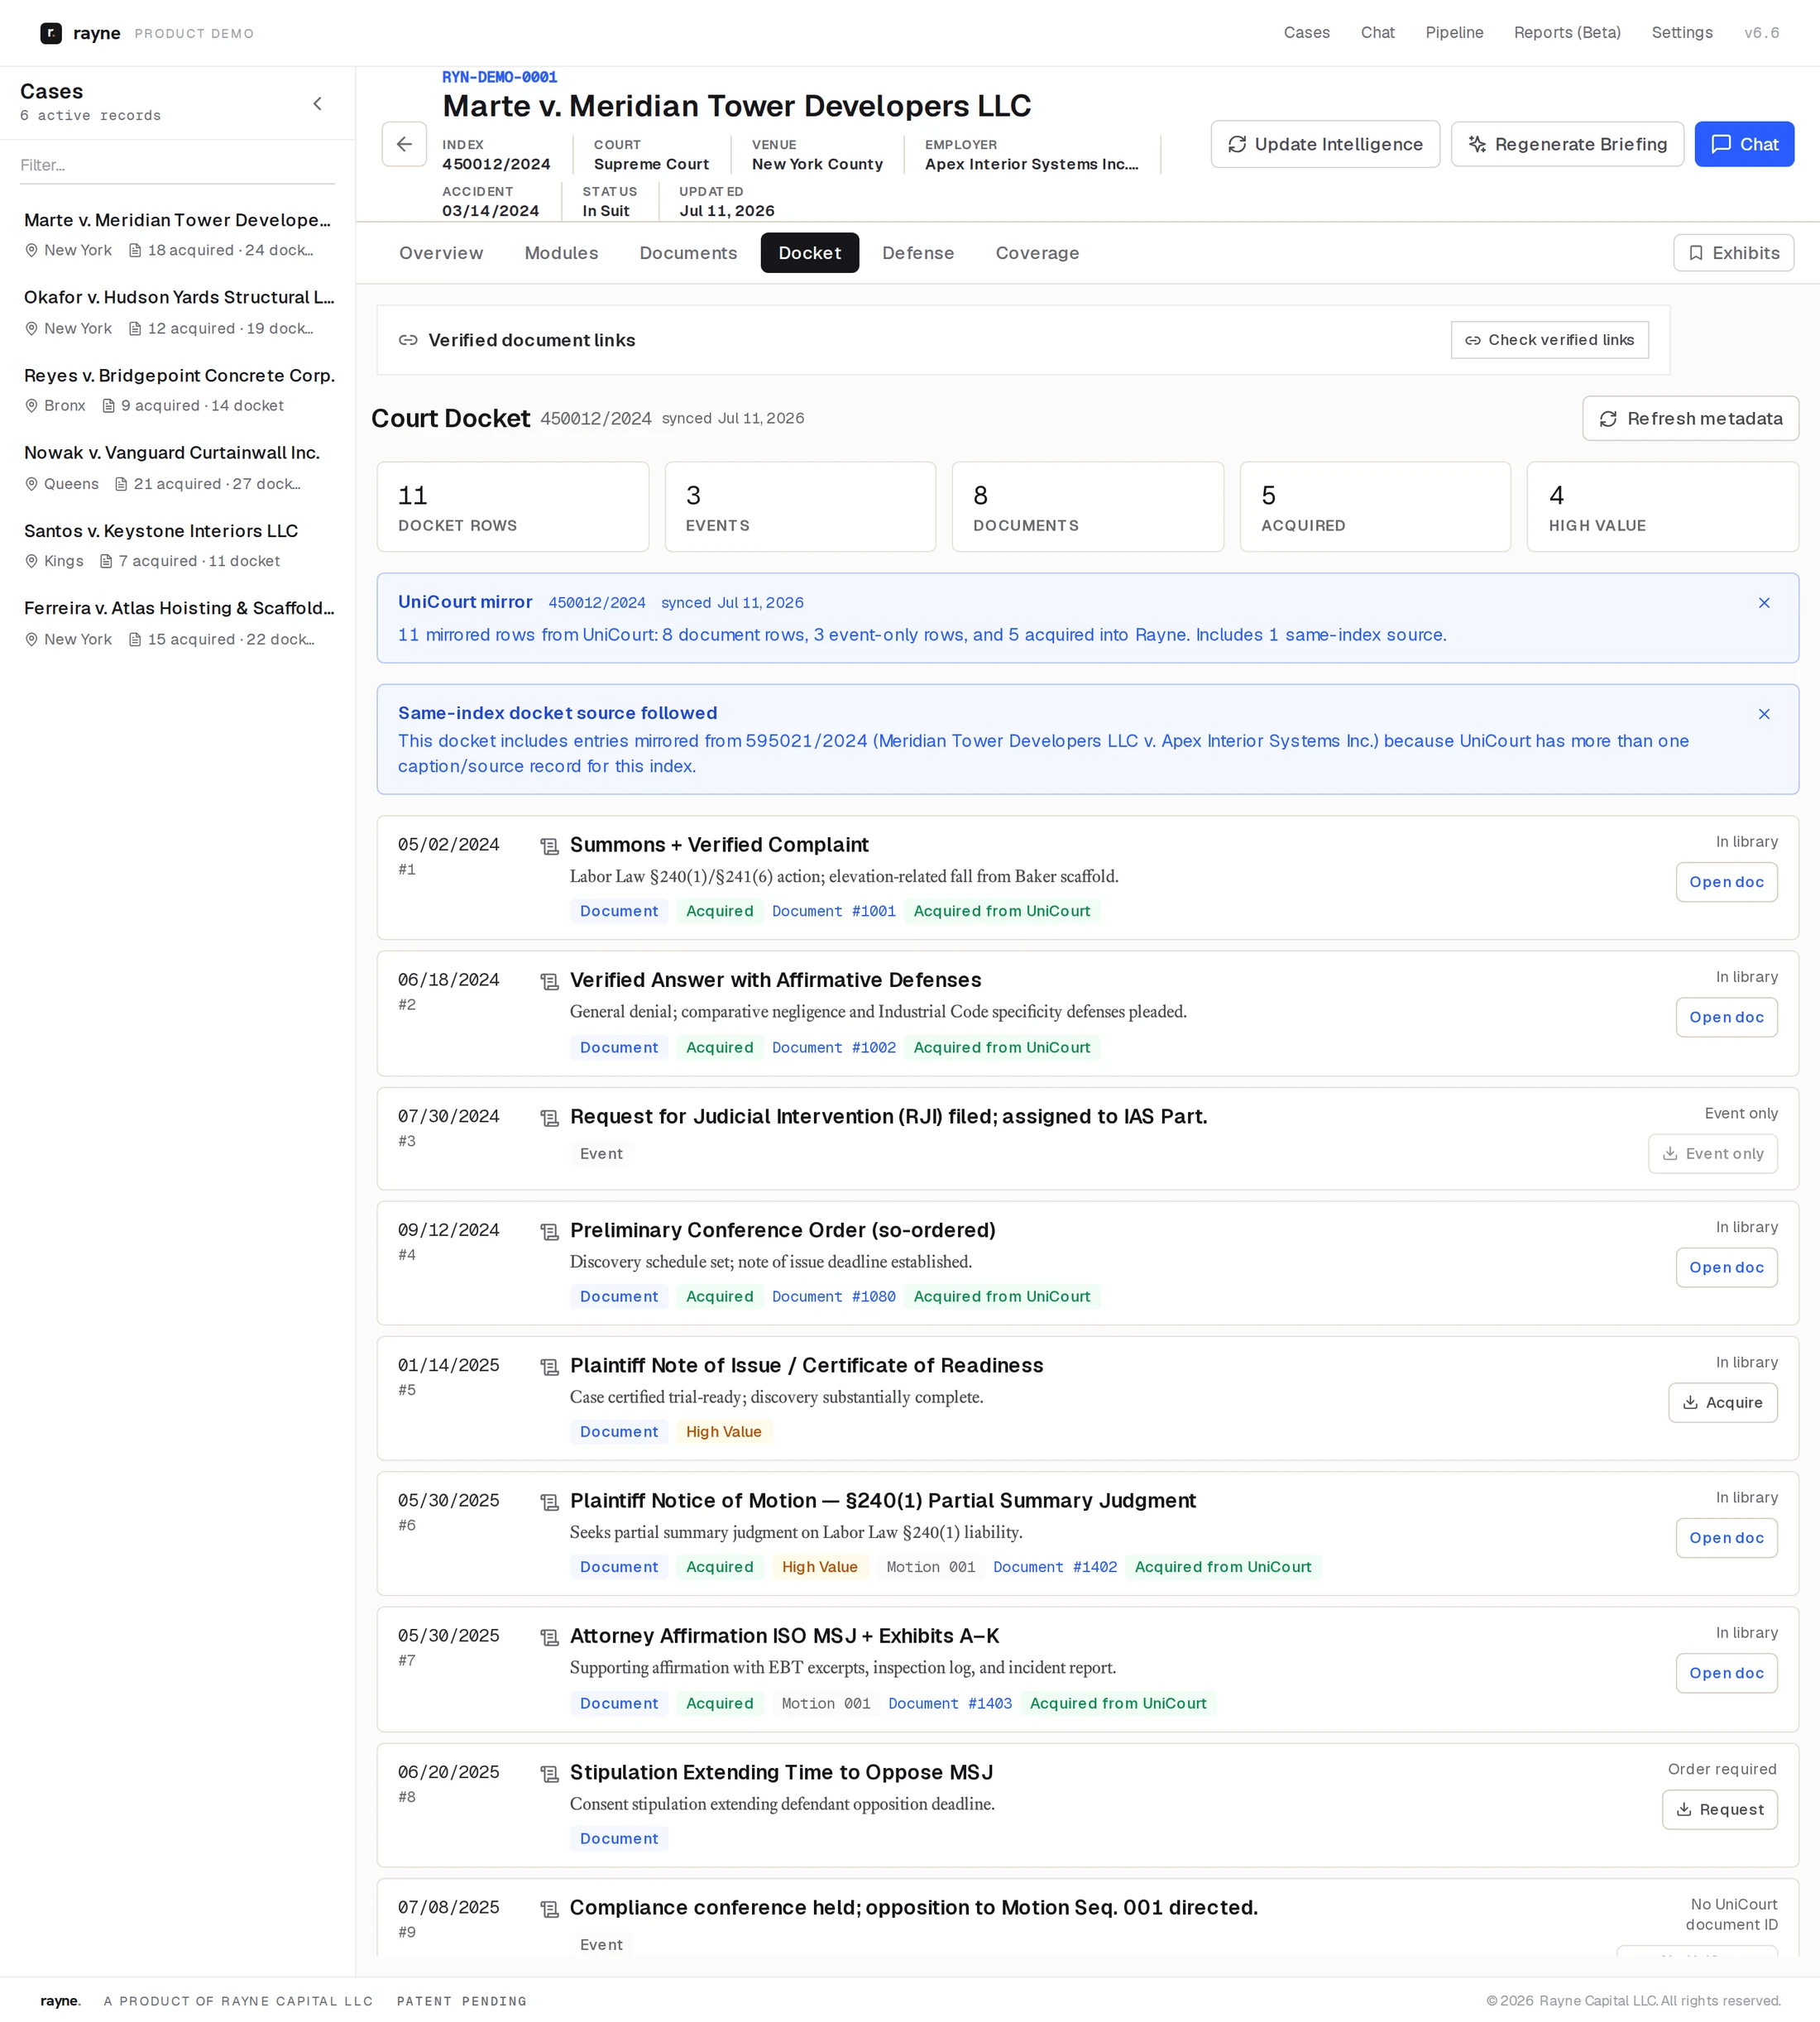Image resolution: width=1820 pixels, height=2022 pixels.
Task: Click the 4 High Value stat card
Action: (x=1662, y=507)
